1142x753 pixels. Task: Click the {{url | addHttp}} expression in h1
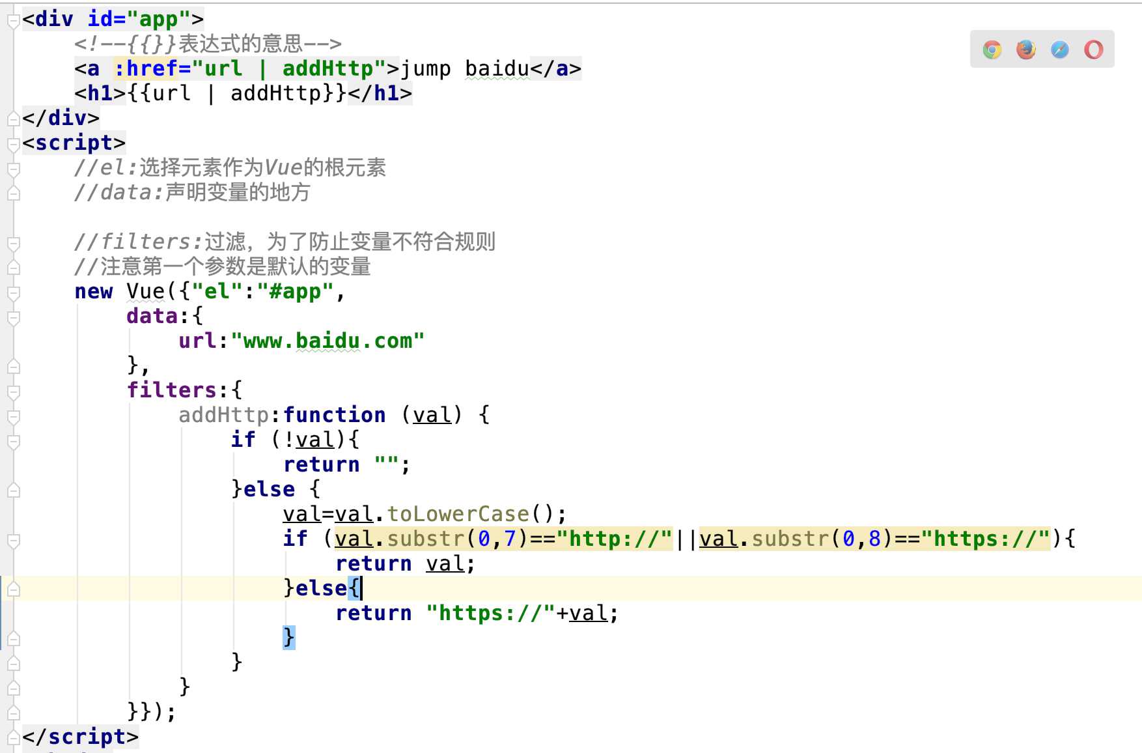click(x=237, y=93)
